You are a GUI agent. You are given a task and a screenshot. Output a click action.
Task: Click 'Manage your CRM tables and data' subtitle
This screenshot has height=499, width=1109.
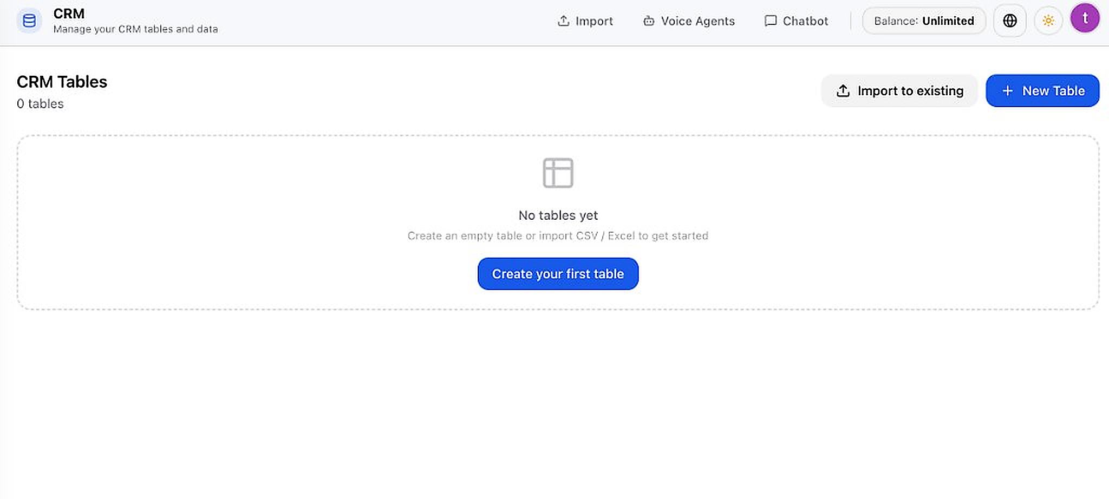(135, 29)
